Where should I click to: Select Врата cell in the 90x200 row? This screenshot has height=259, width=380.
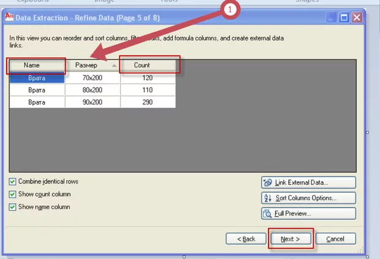coord(37,102)
